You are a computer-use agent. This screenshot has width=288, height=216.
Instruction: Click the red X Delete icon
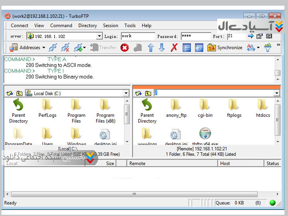pyautogui.click(x=174, y=48)
